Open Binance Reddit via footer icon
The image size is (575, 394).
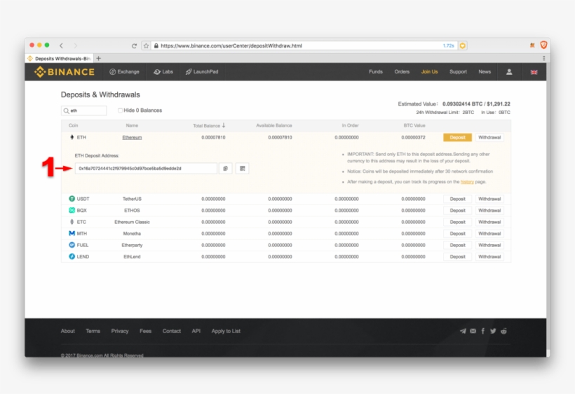pos(504,331)
